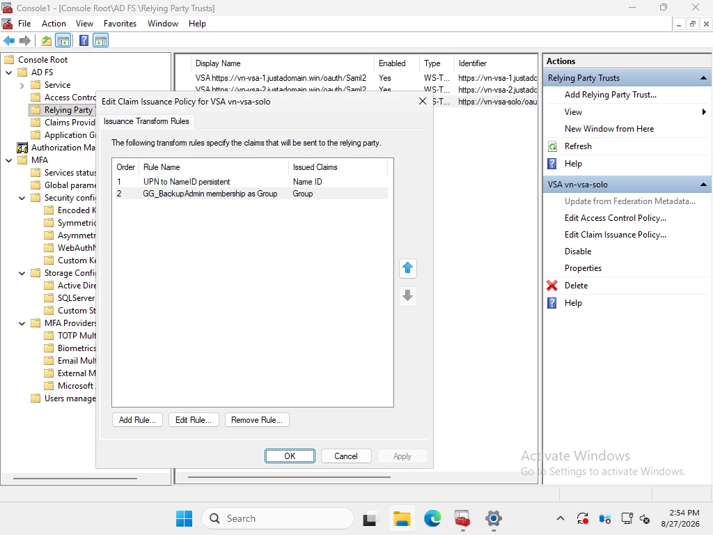This screenshot has width=713, height=535.
Task: Click the red toolbox MMC taskbar icon
Action: pyautogui.click(x=462, y=518)
